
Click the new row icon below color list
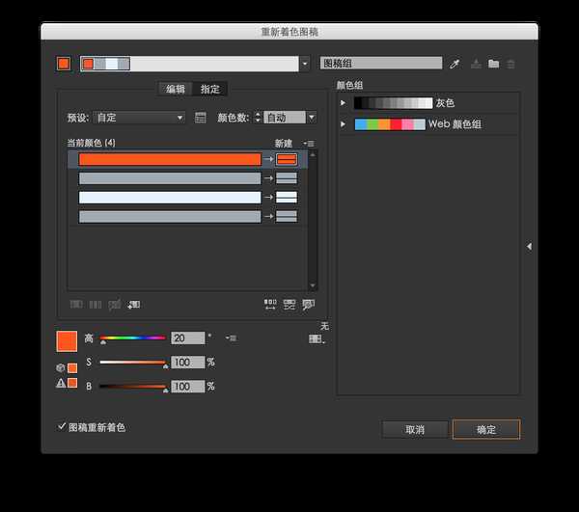134,305
